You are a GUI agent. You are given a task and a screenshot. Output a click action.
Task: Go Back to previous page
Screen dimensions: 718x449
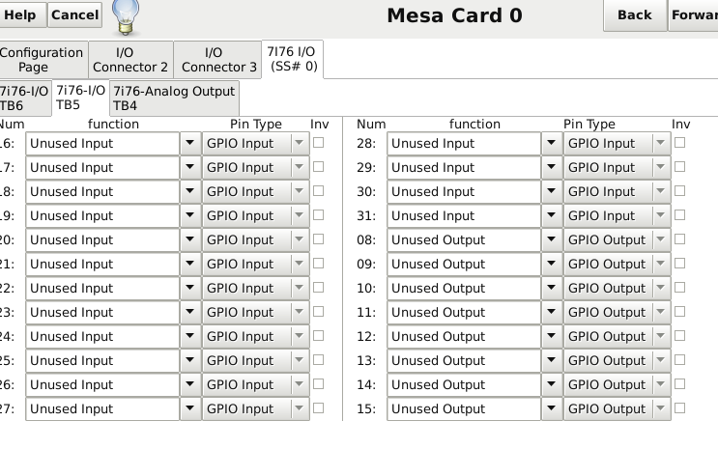click(635, 15)
